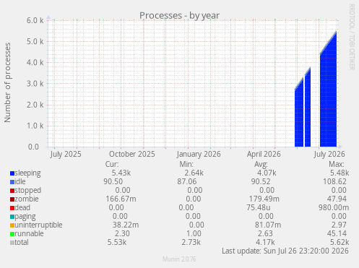Click zombie current value 166.67m
This screenshot has width=359, height=268.
point(121,199)
